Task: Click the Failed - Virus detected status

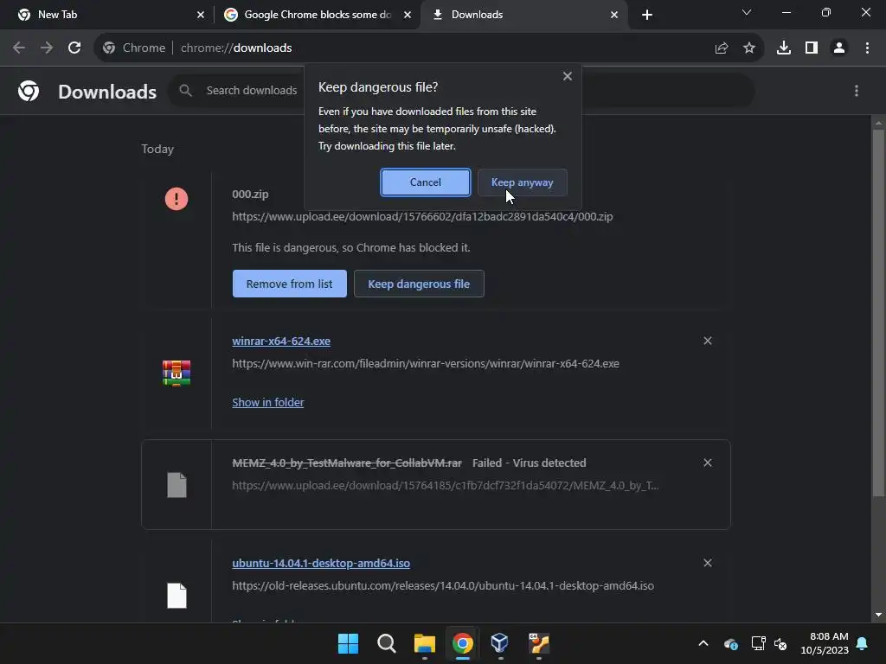Action: point(529,463)
